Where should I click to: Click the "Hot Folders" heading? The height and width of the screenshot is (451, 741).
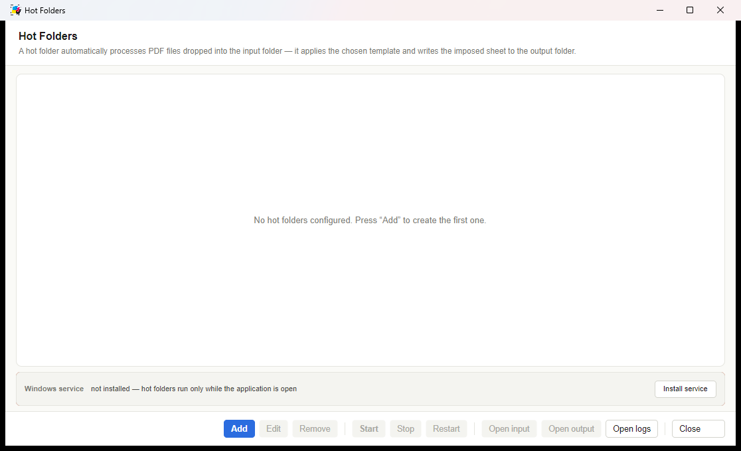coord(48,36)
